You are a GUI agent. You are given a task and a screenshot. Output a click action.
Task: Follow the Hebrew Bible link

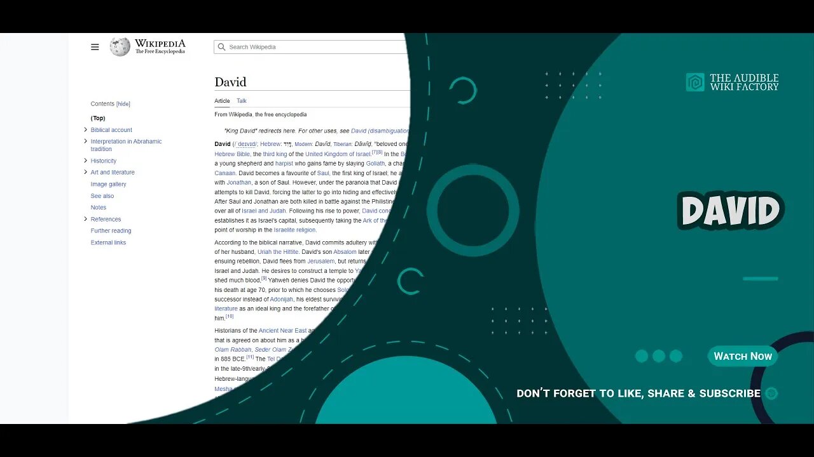pyautogui.click(x=232, y=154)
